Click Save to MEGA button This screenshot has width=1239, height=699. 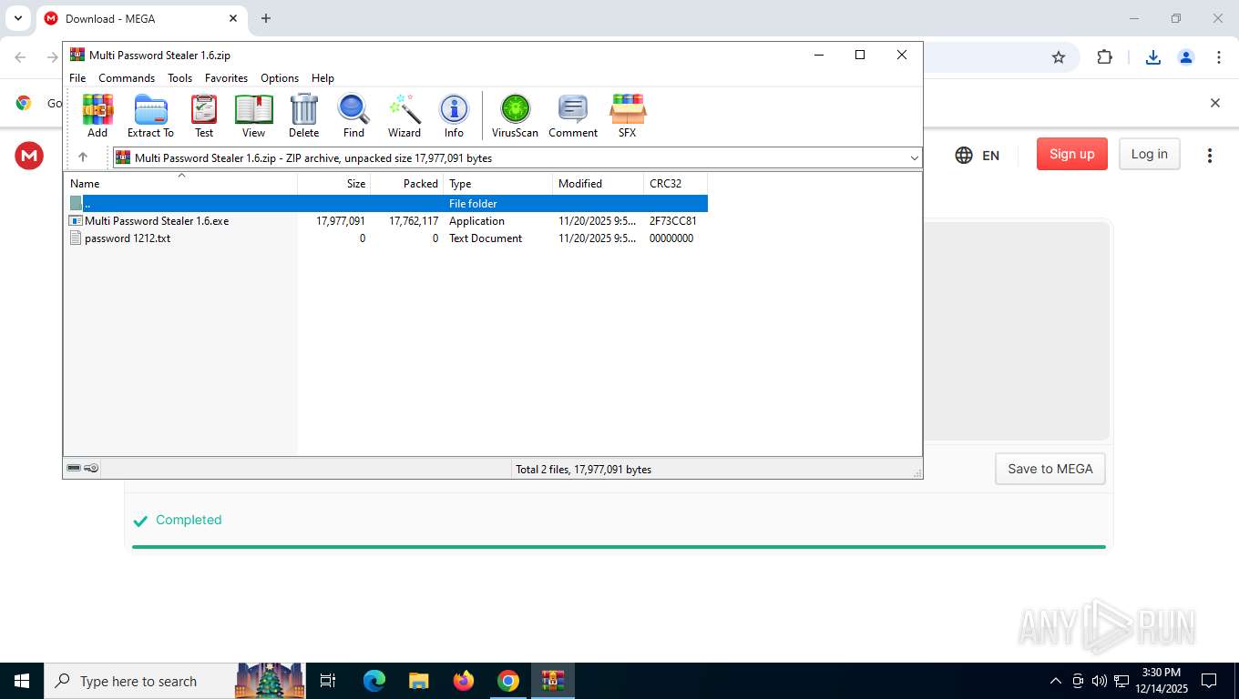point(1050,469)
